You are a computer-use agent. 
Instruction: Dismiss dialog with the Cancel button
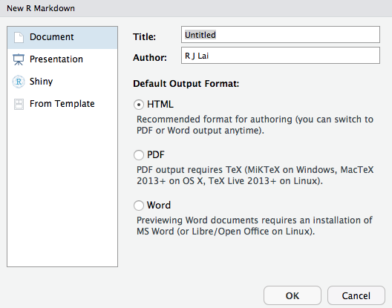(356, 295)
